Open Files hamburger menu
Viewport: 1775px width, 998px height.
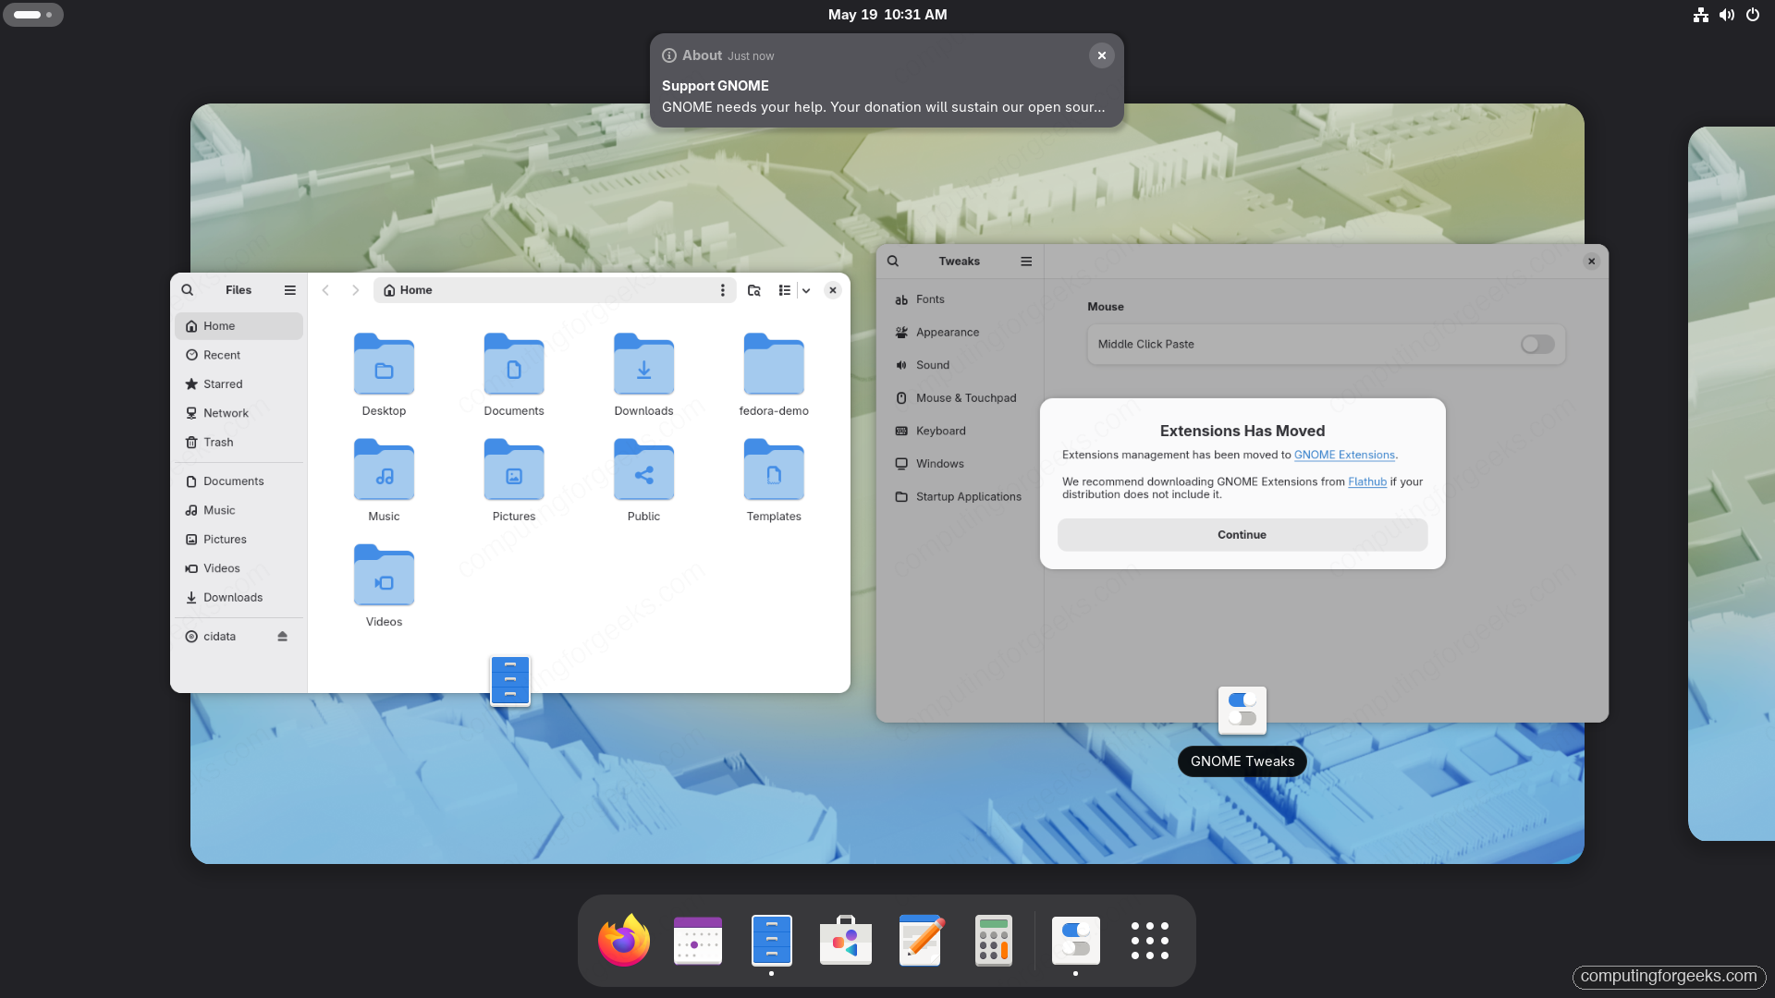[290, 290]
